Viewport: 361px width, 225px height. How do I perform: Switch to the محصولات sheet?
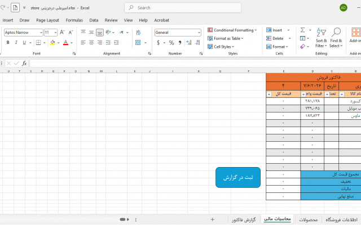click(309, 220)
